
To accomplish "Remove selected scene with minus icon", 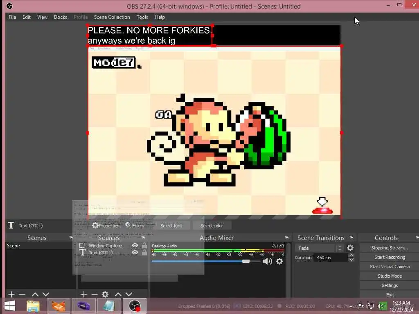I will [22, 294].
